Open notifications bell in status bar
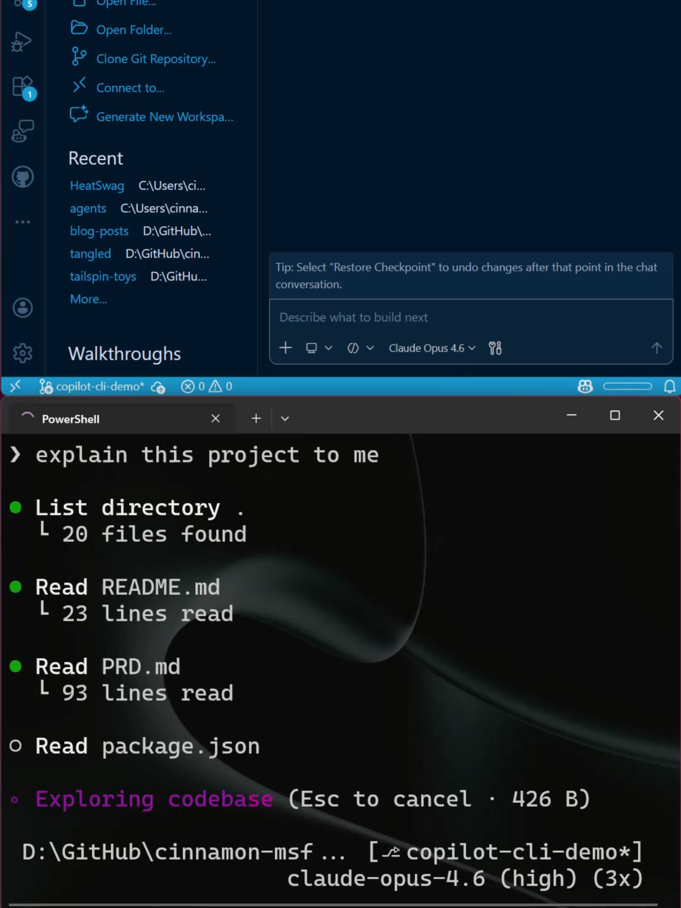 pyautogui.click(x=670, y=386)
